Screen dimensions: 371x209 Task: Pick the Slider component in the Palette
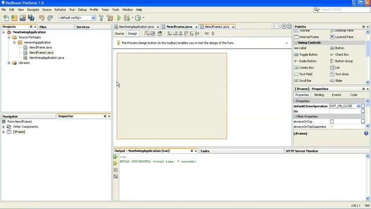click(x=336, y=81)
